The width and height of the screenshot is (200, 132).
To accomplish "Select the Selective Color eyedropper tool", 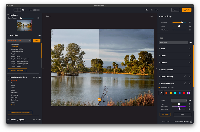I will [161, 93].
